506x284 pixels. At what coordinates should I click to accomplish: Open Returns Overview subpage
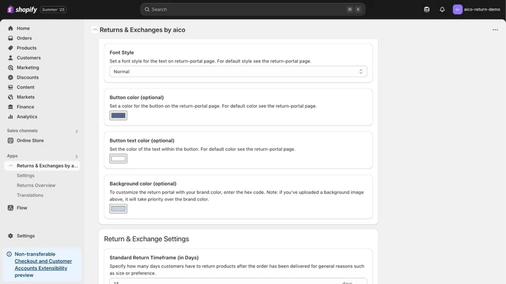click(36, 186)
